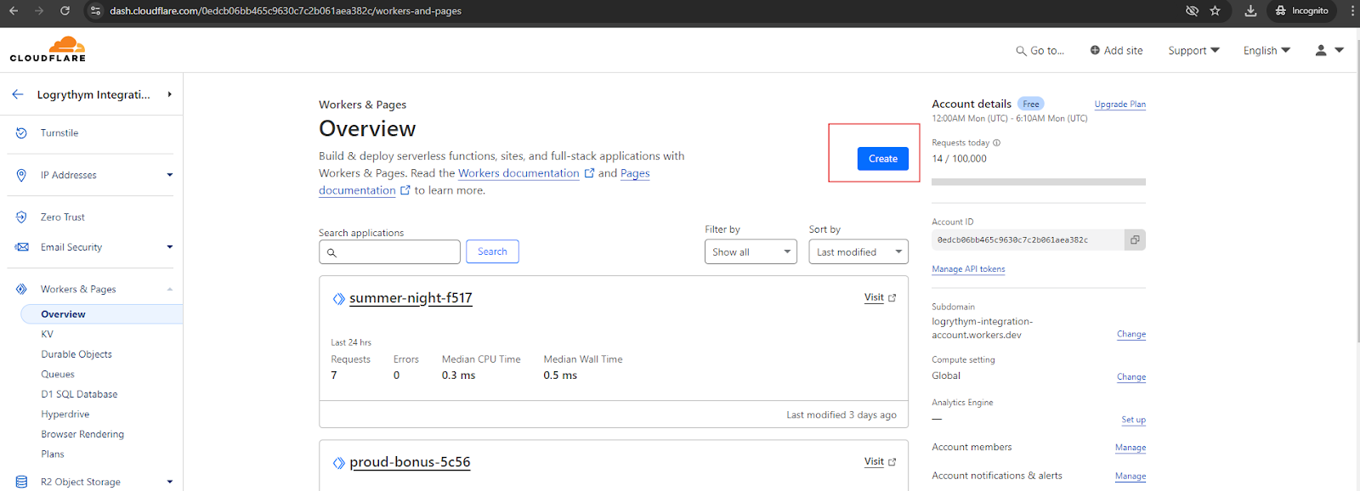Image resolution: width=1360 pixels, height=491 pixels.
Task: Click the blue Create button
Action: pyautogui.click(x=882, y=159)
